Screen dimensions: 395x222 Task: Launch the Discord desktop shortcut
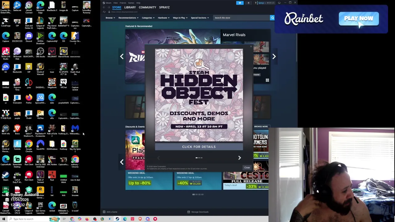[29, 37]
